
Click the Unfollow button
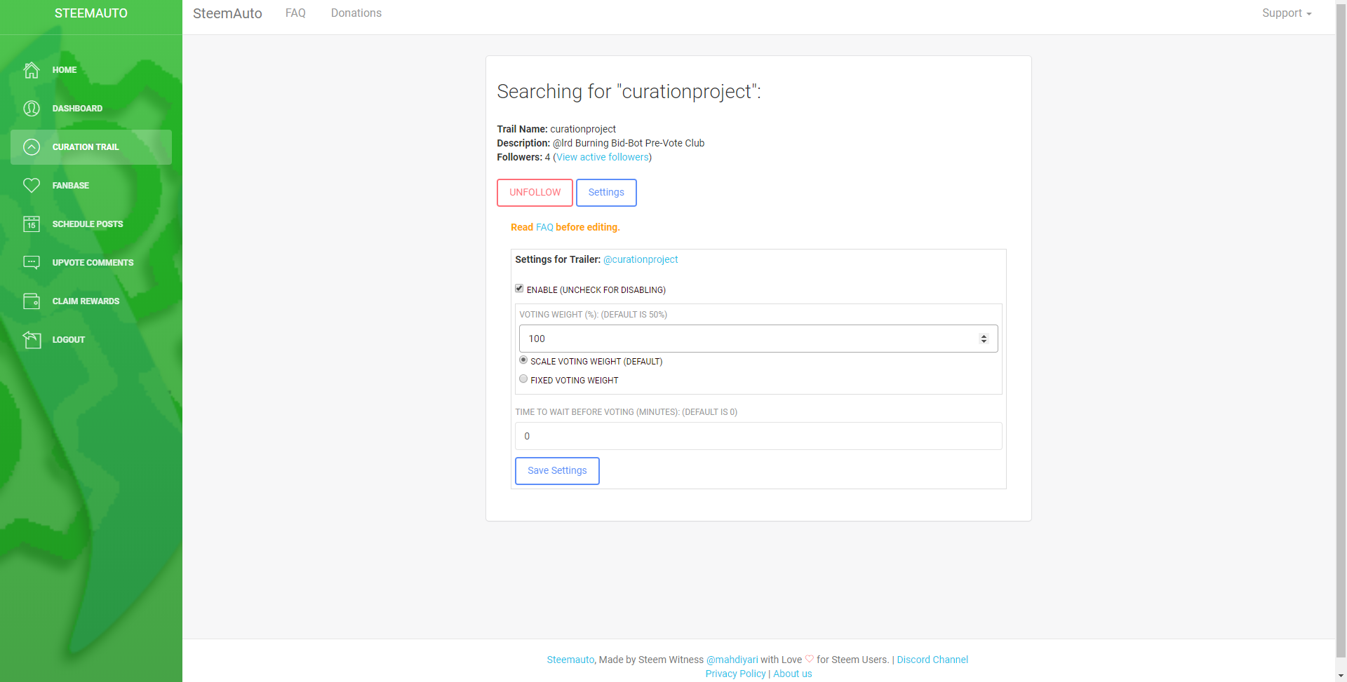click(535, 193)
